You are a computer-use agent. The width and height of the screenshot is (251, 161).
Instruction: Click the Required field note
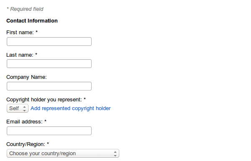click(x=25, y=9)
